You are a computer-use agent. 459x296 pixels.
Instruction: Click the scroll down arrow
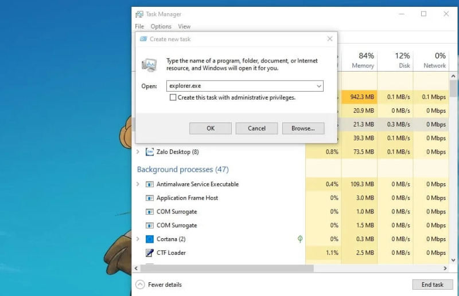pyautogui.click(x=453, y=260)
